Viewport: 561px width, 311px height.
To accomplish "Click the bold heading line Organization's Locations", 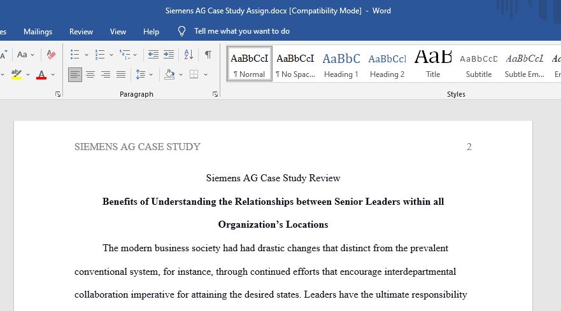I will pos(273,225).
